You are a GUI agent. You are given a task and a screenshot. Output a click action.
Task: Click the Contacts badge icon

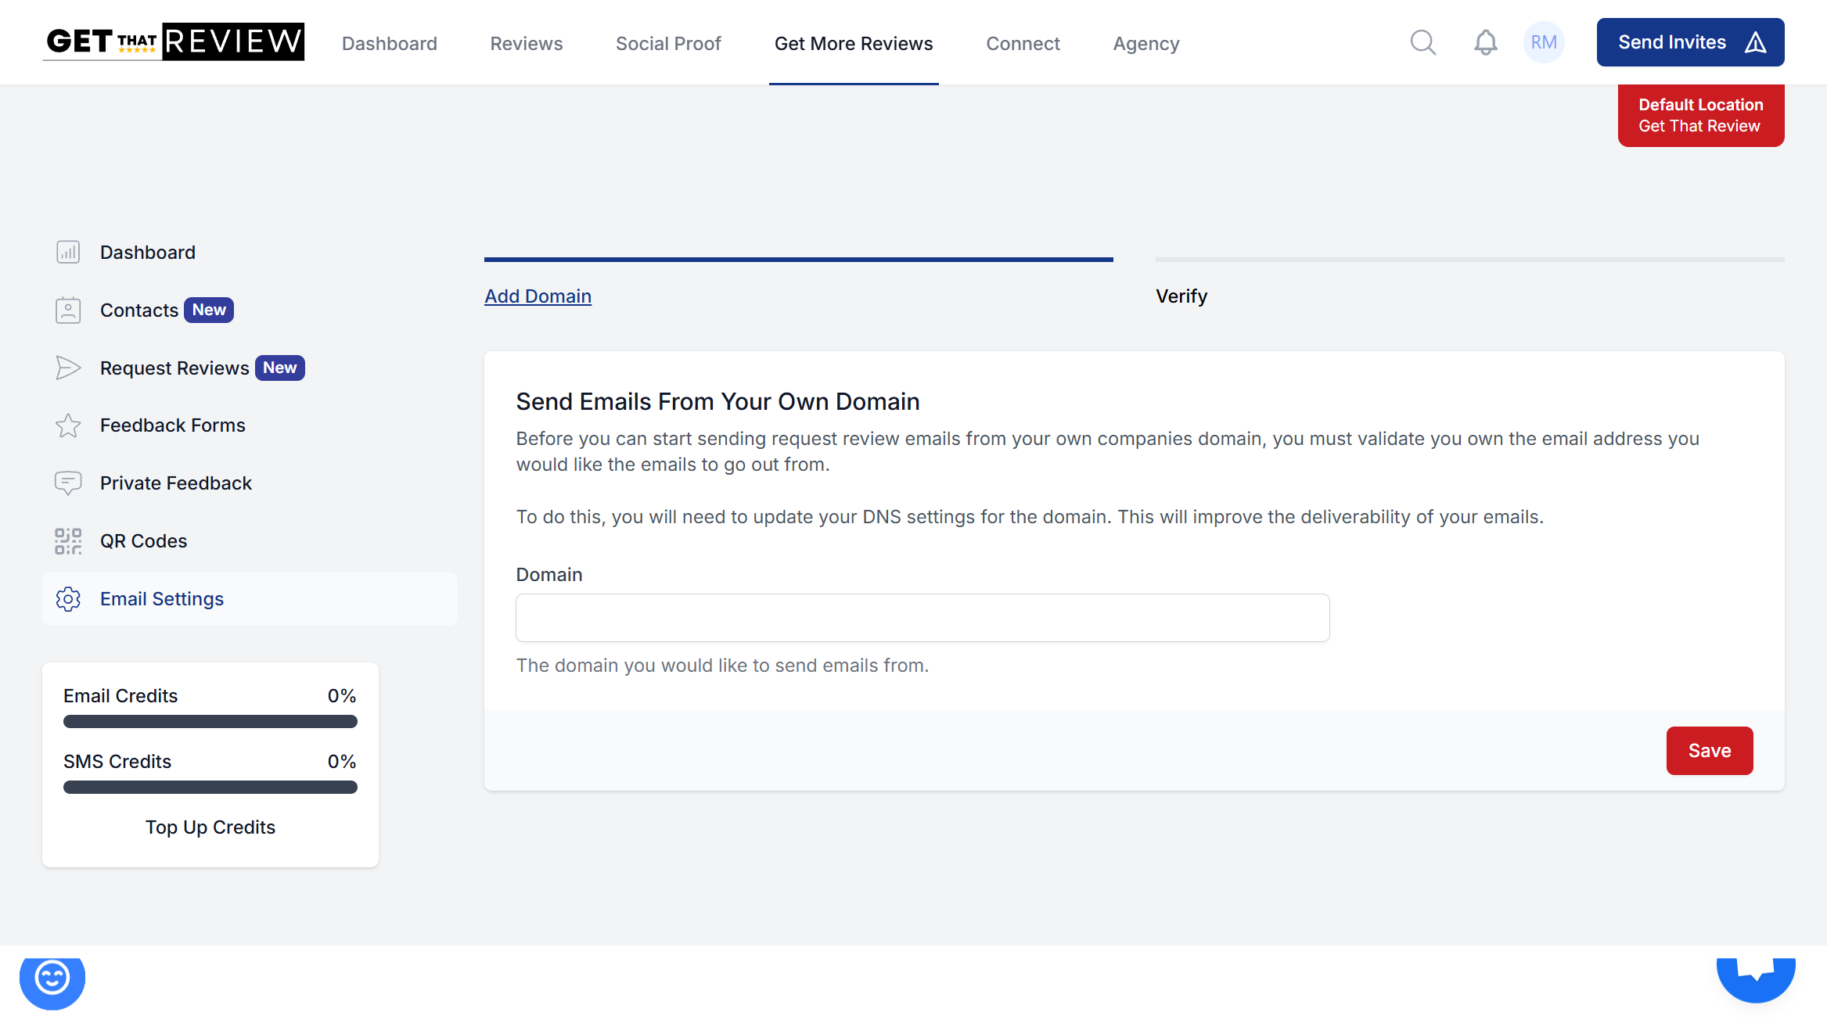click(x=68, y=310)
